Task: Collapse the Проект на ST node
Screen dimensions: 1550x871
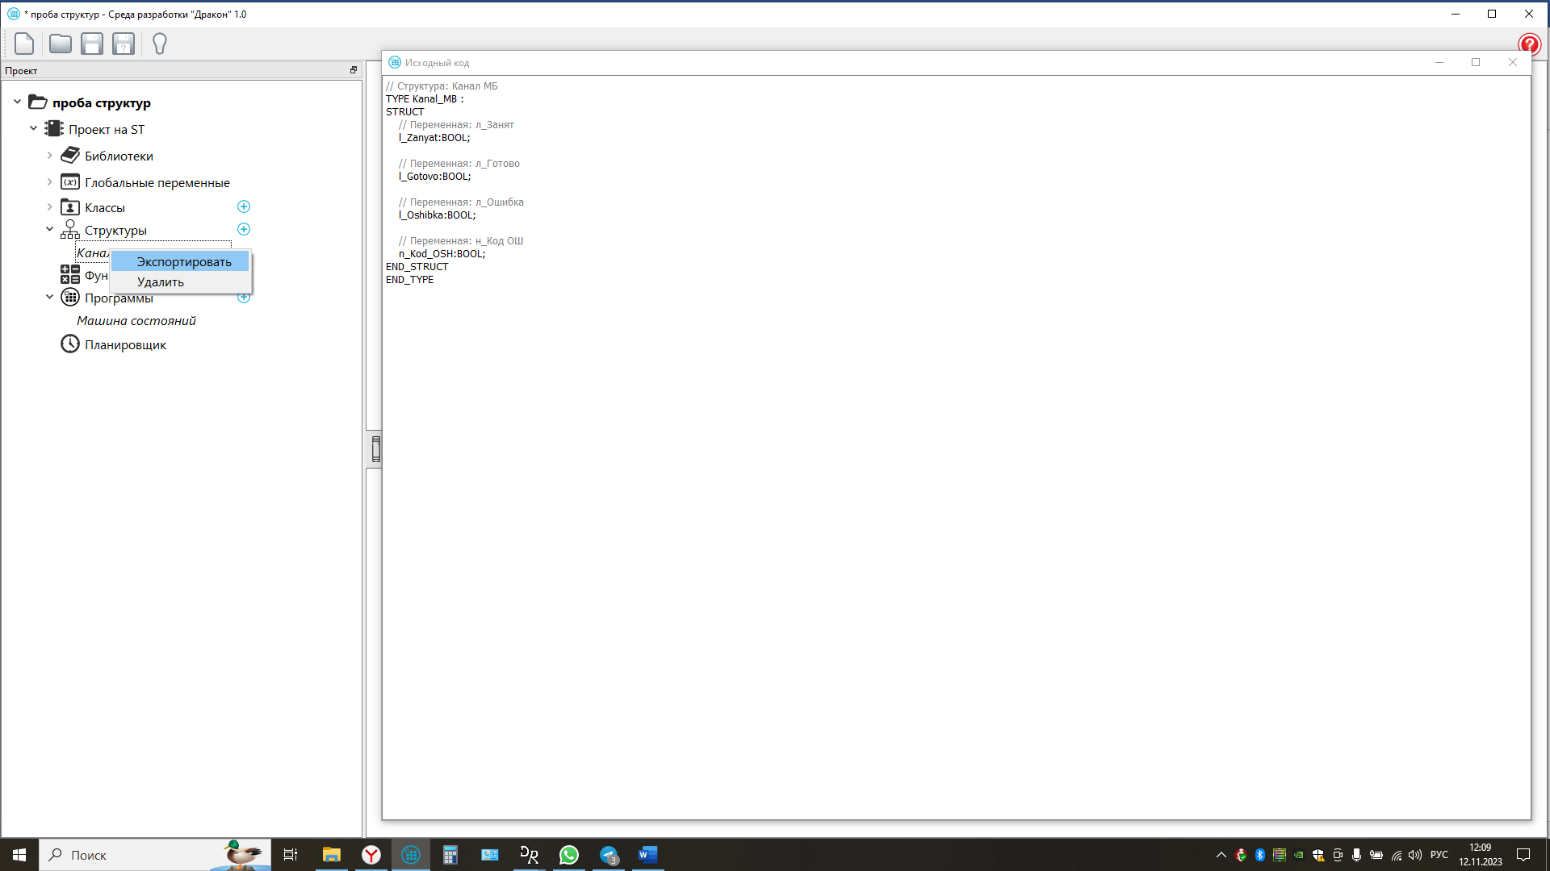Action: [33, 129]
